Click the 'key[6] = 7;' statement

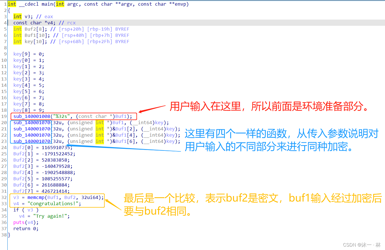coord(29,98)
